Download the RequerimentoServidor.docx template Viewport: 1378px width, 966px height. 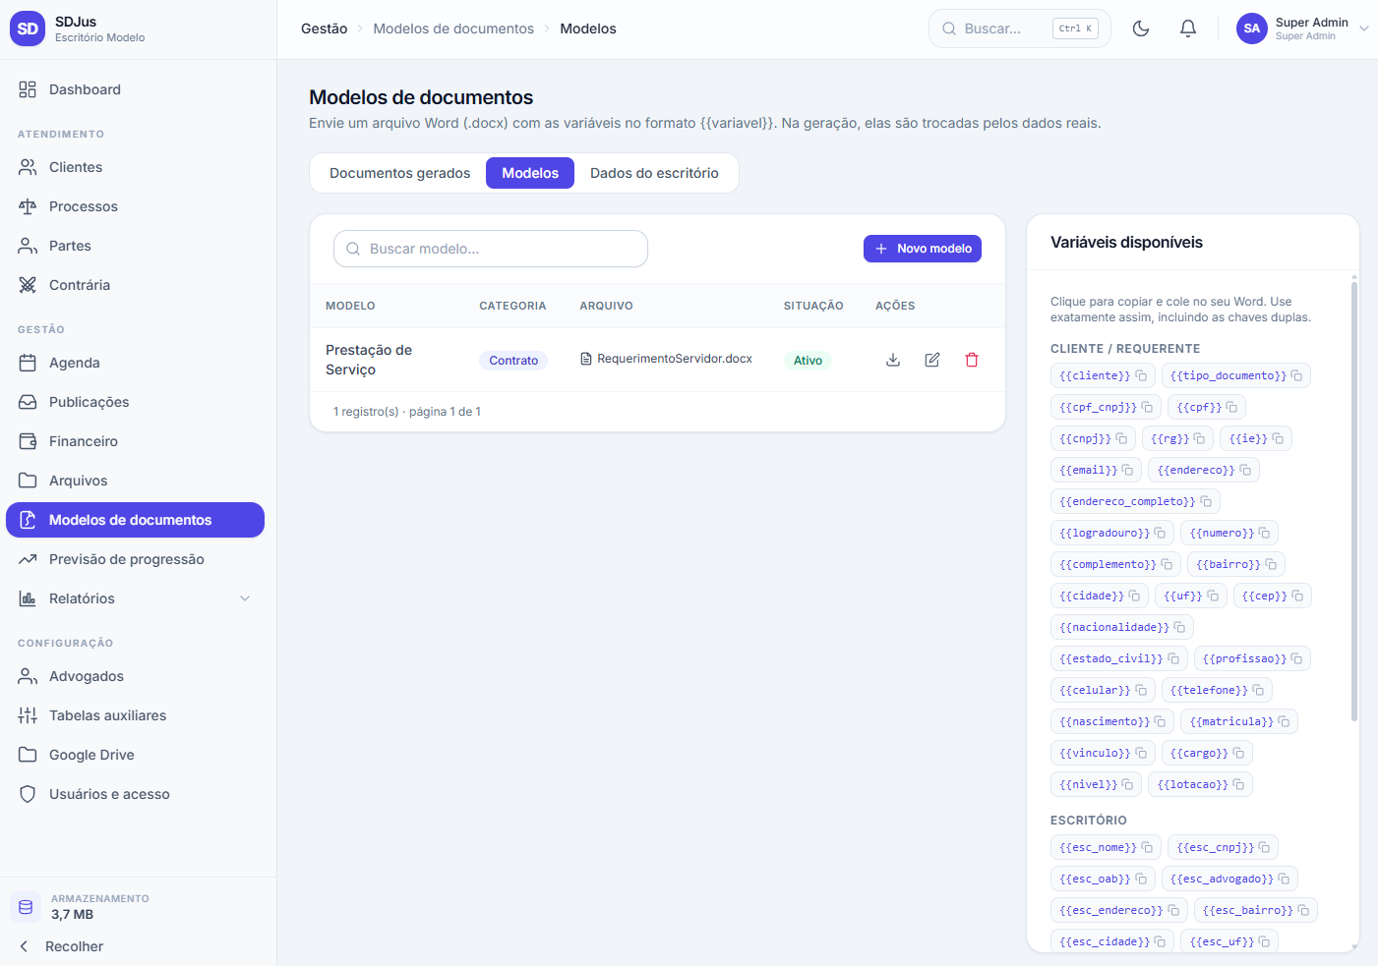pyautogui.click(x=893, y=360)
